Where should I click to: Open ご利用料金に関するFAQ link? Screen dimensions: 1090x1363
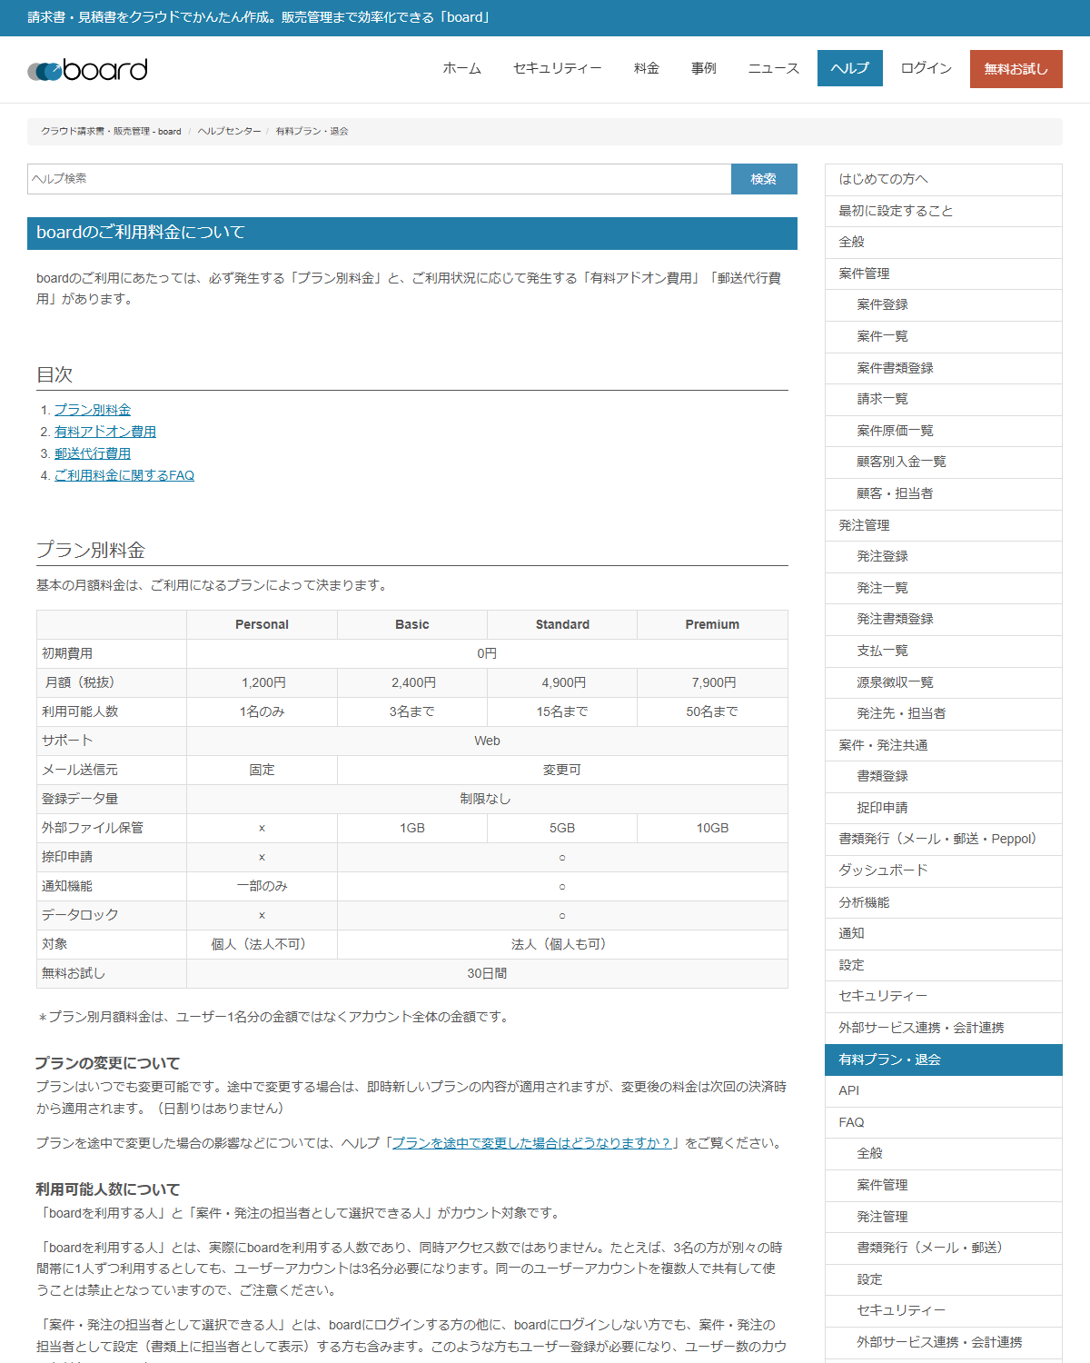pos(124,475)
